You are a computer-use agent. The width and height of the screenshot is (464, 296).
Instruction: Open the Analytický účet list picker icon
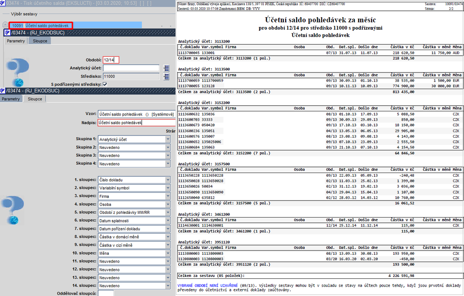tap(166, 68)
